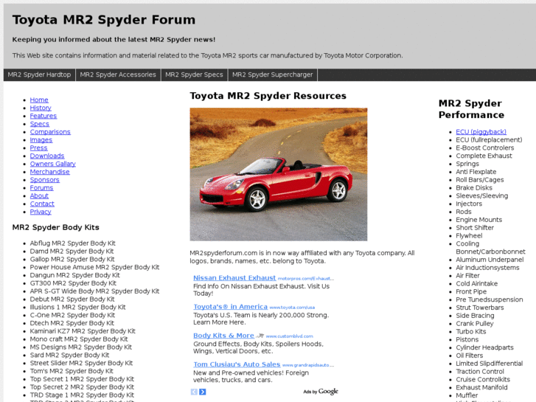Select Mono craft MR2 Spyder Body Kit
536x402 pixels.
pyautogui.click(x=79, y=339)
